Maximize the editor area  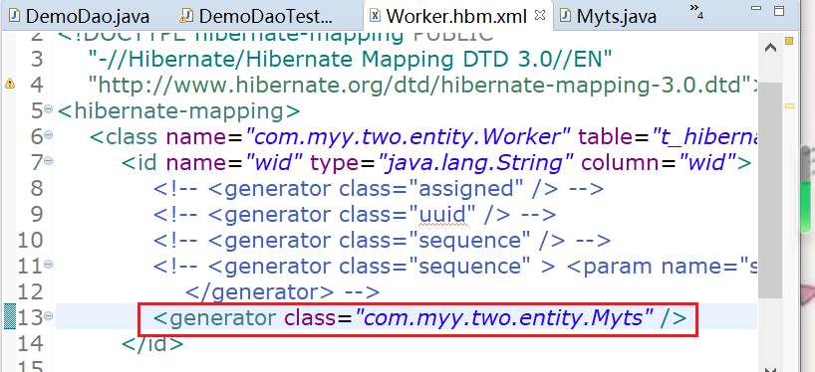778,10
